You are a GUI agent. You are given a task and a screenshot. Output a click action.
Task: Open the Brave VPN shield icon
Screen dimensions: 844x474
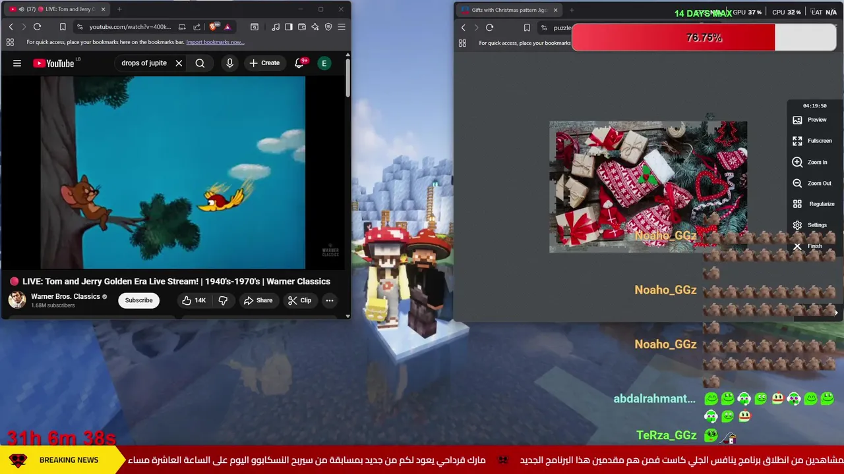click(328, 27)
